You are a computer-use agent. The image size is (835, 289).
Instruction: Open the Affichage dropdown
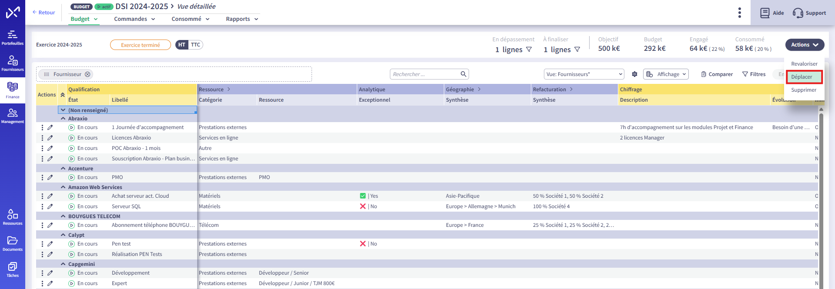coord(666,74)
